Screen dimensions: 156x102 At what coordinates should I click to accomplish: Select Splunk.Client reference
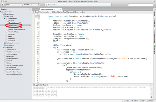[13, 25]
